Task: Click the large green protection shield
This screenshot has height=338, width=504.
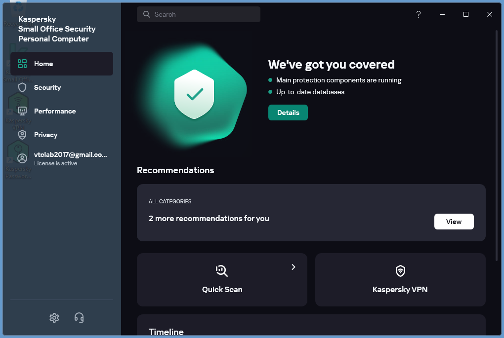Action: point(194,94)
